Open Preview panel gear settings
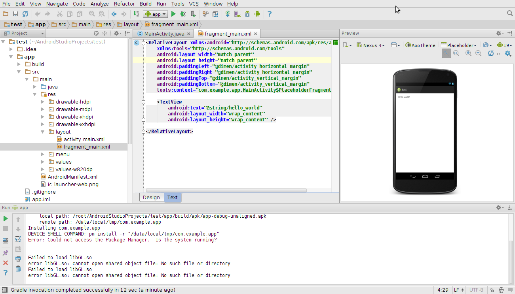The height and width of the screenshot is (294, 515). 500,33
